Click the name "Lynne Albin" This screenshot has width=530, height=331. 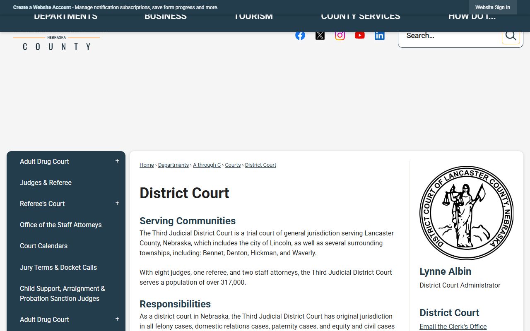446,271
